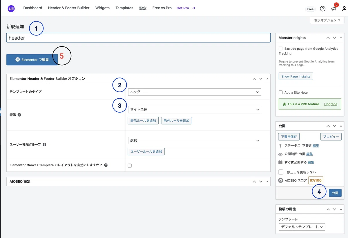Open ユーザー権限グループ dropdown showing 選択
This screenshot has width=348, height=238.
(x=194, y=140)
